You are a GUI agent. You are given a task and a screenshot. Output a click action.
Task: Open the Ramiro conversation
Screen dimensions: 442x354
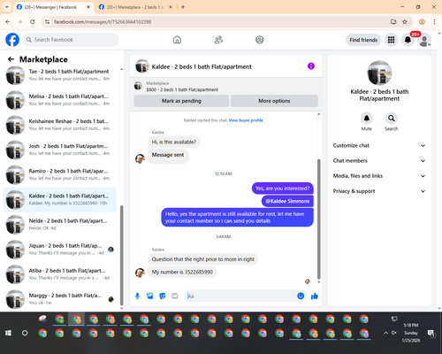[59, 174]
